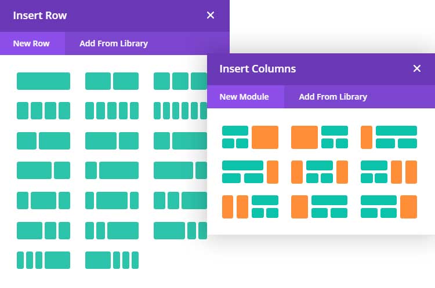The image size is (435, 288).
Task: Pick the three equal columns row layout
Action: tap(180, 81)
